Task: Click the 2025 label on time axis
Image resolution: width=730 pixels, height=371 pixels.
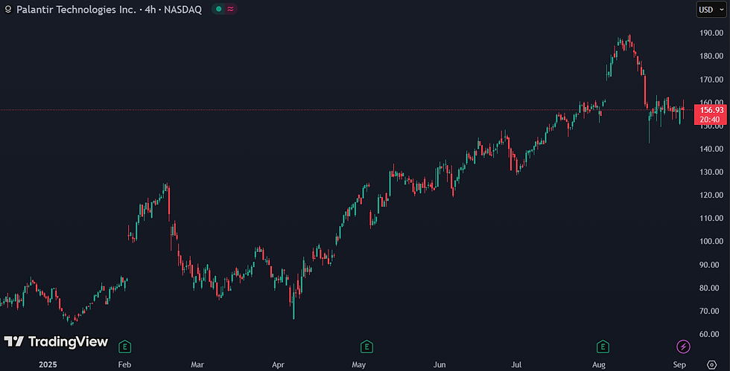Action: (x=48, y=364)
